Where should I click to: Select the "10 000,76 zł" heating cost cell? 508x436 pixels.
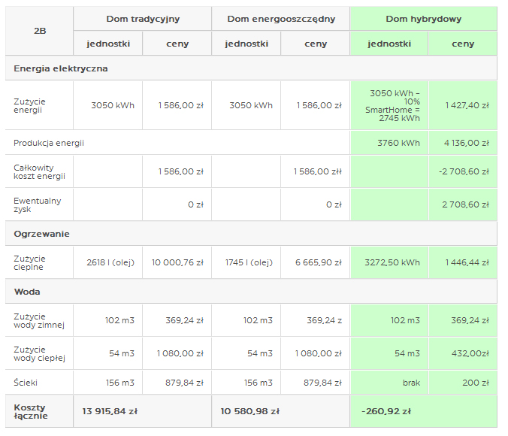(x=177, y=262)
